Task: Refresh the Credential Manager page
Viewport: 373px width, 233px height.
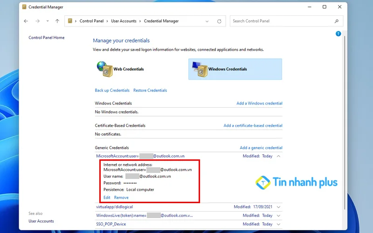Action: click(219, 21)
